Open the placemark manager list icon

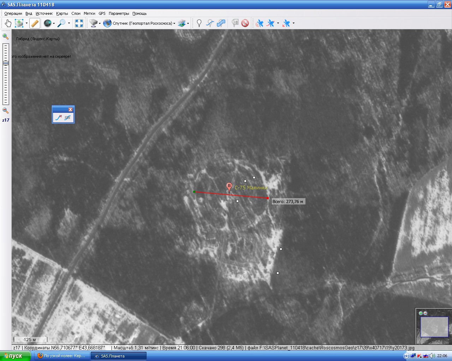tap(235, 23)
